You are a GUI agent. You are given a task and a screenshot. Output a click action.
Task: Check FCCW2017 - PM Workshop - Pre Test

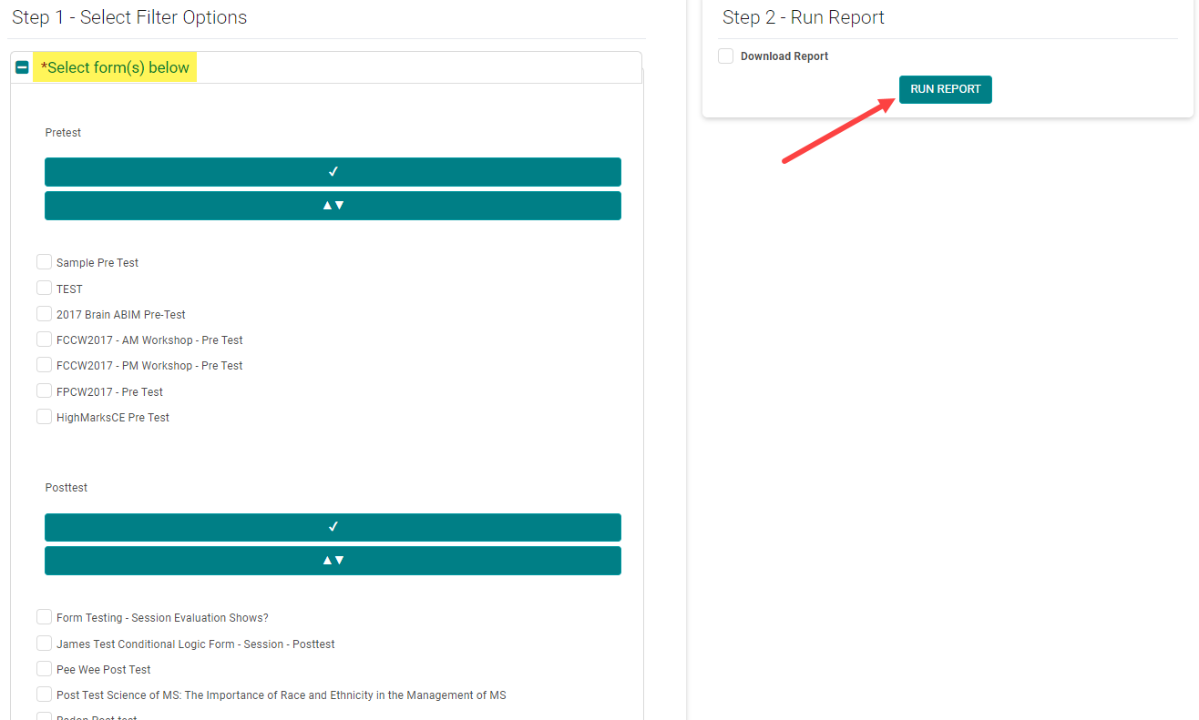point(45,365)
